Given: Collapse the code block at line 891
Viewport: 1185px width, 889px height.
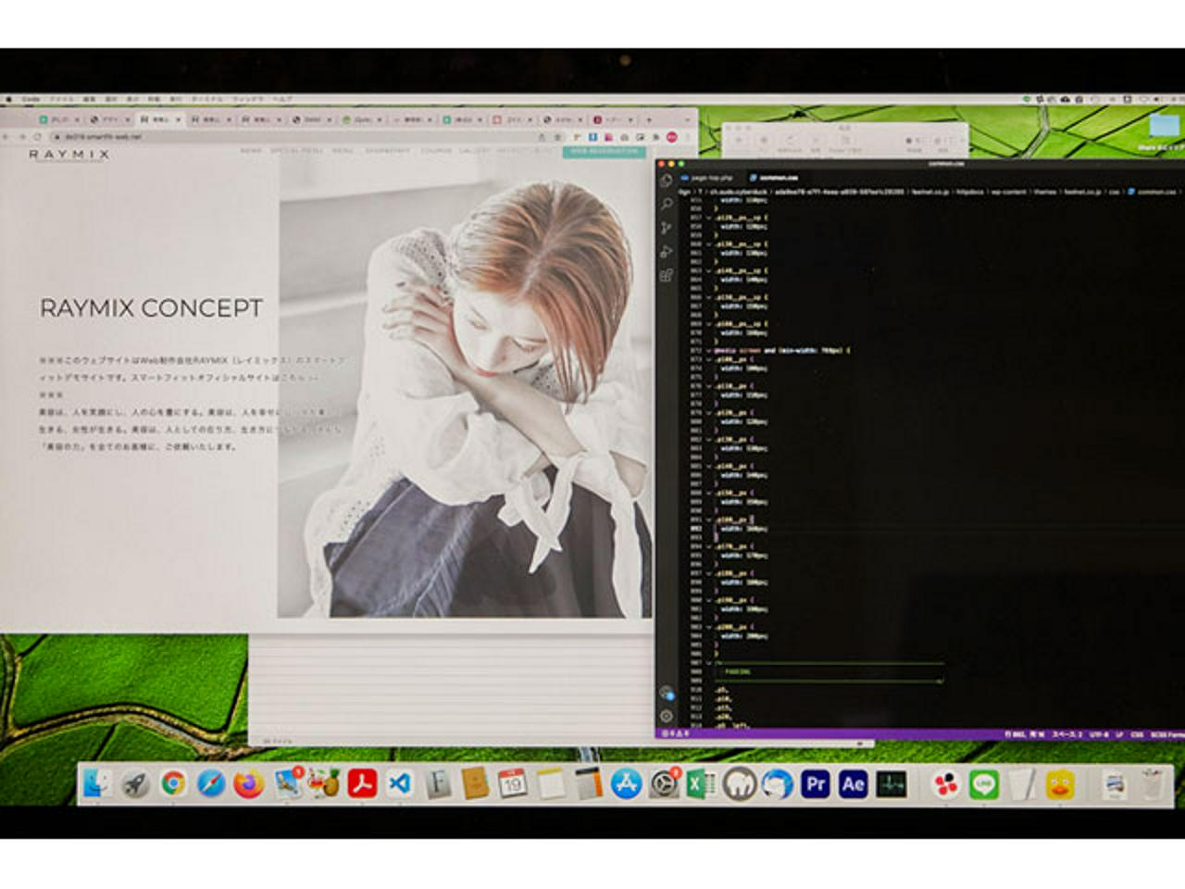Looking at the screenshot, I should point(709,520).
